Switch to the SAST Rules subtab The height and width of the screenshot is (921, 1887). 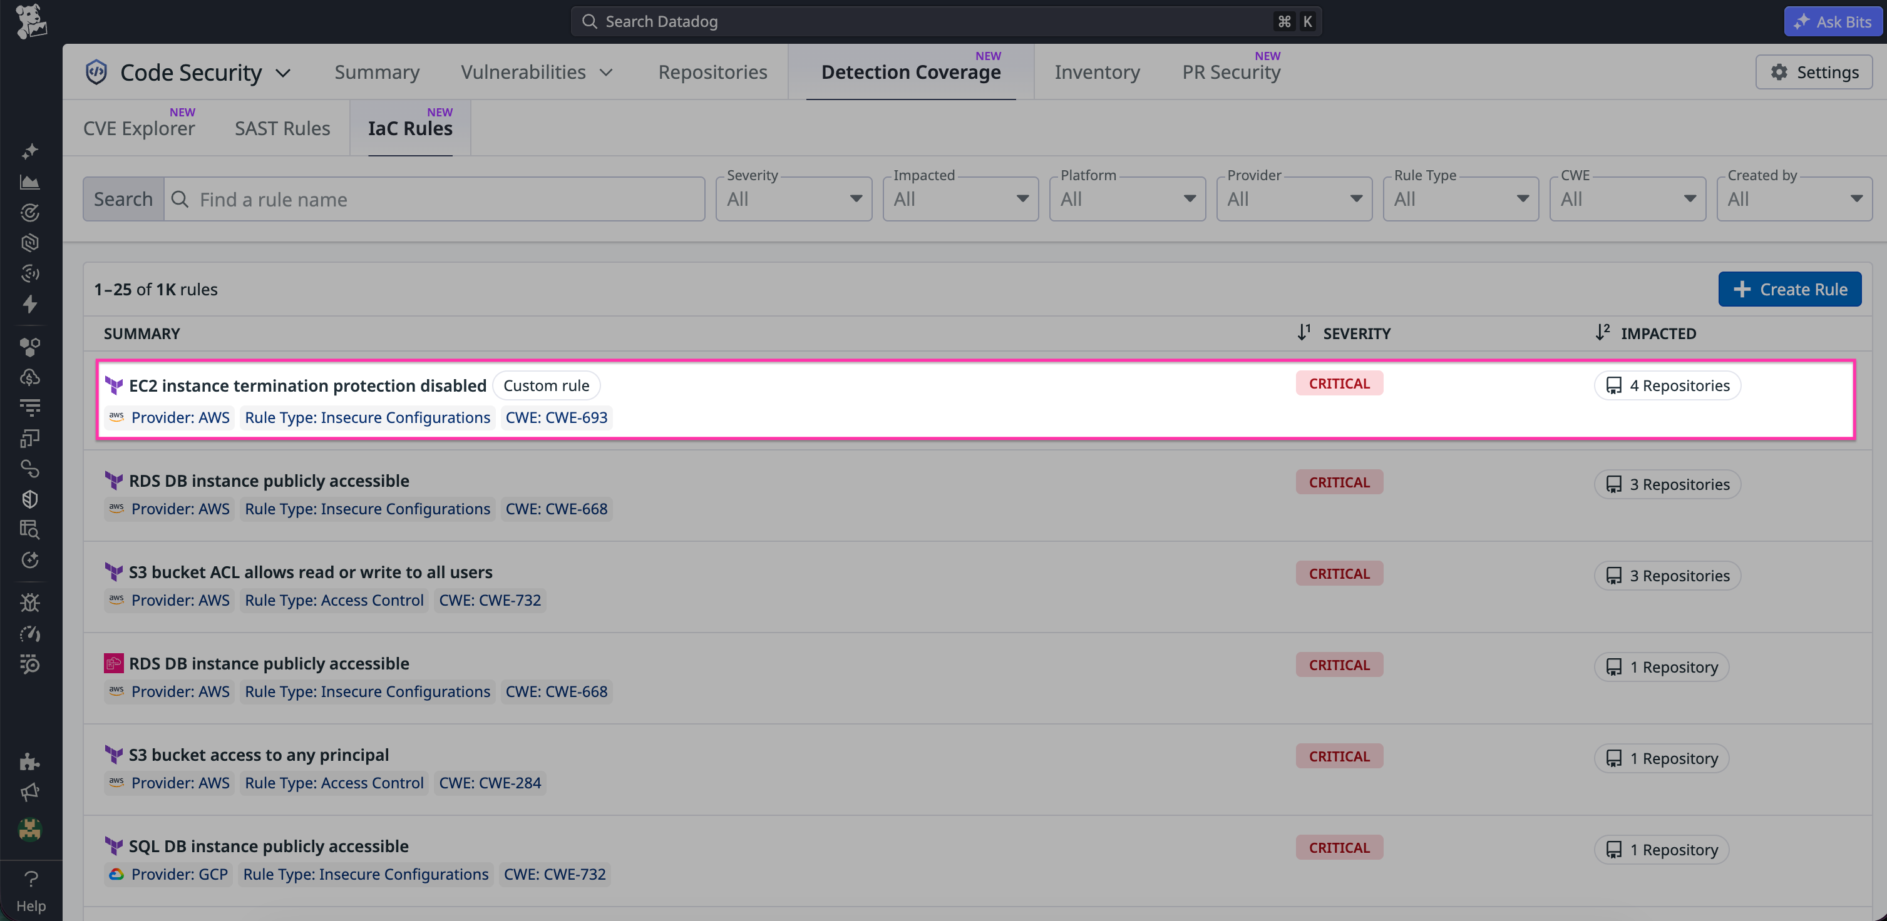pyautogui.click(x=282, y=128)
